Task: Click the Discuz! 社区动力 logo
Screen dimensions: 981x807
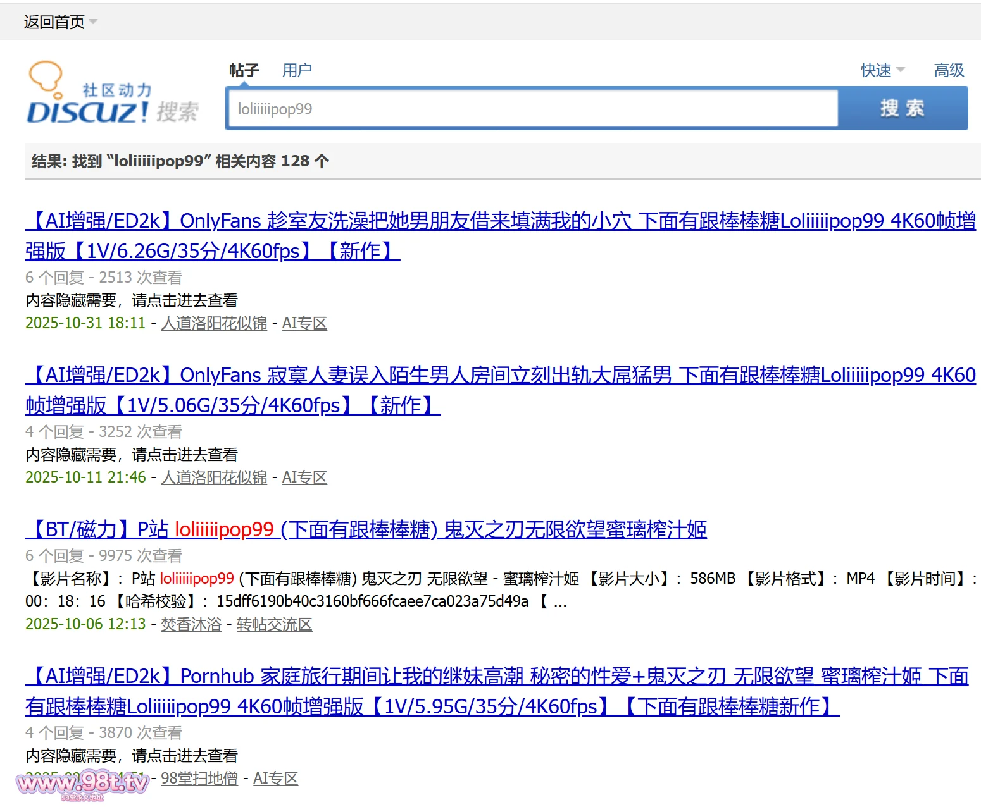Action: (111, 95)
